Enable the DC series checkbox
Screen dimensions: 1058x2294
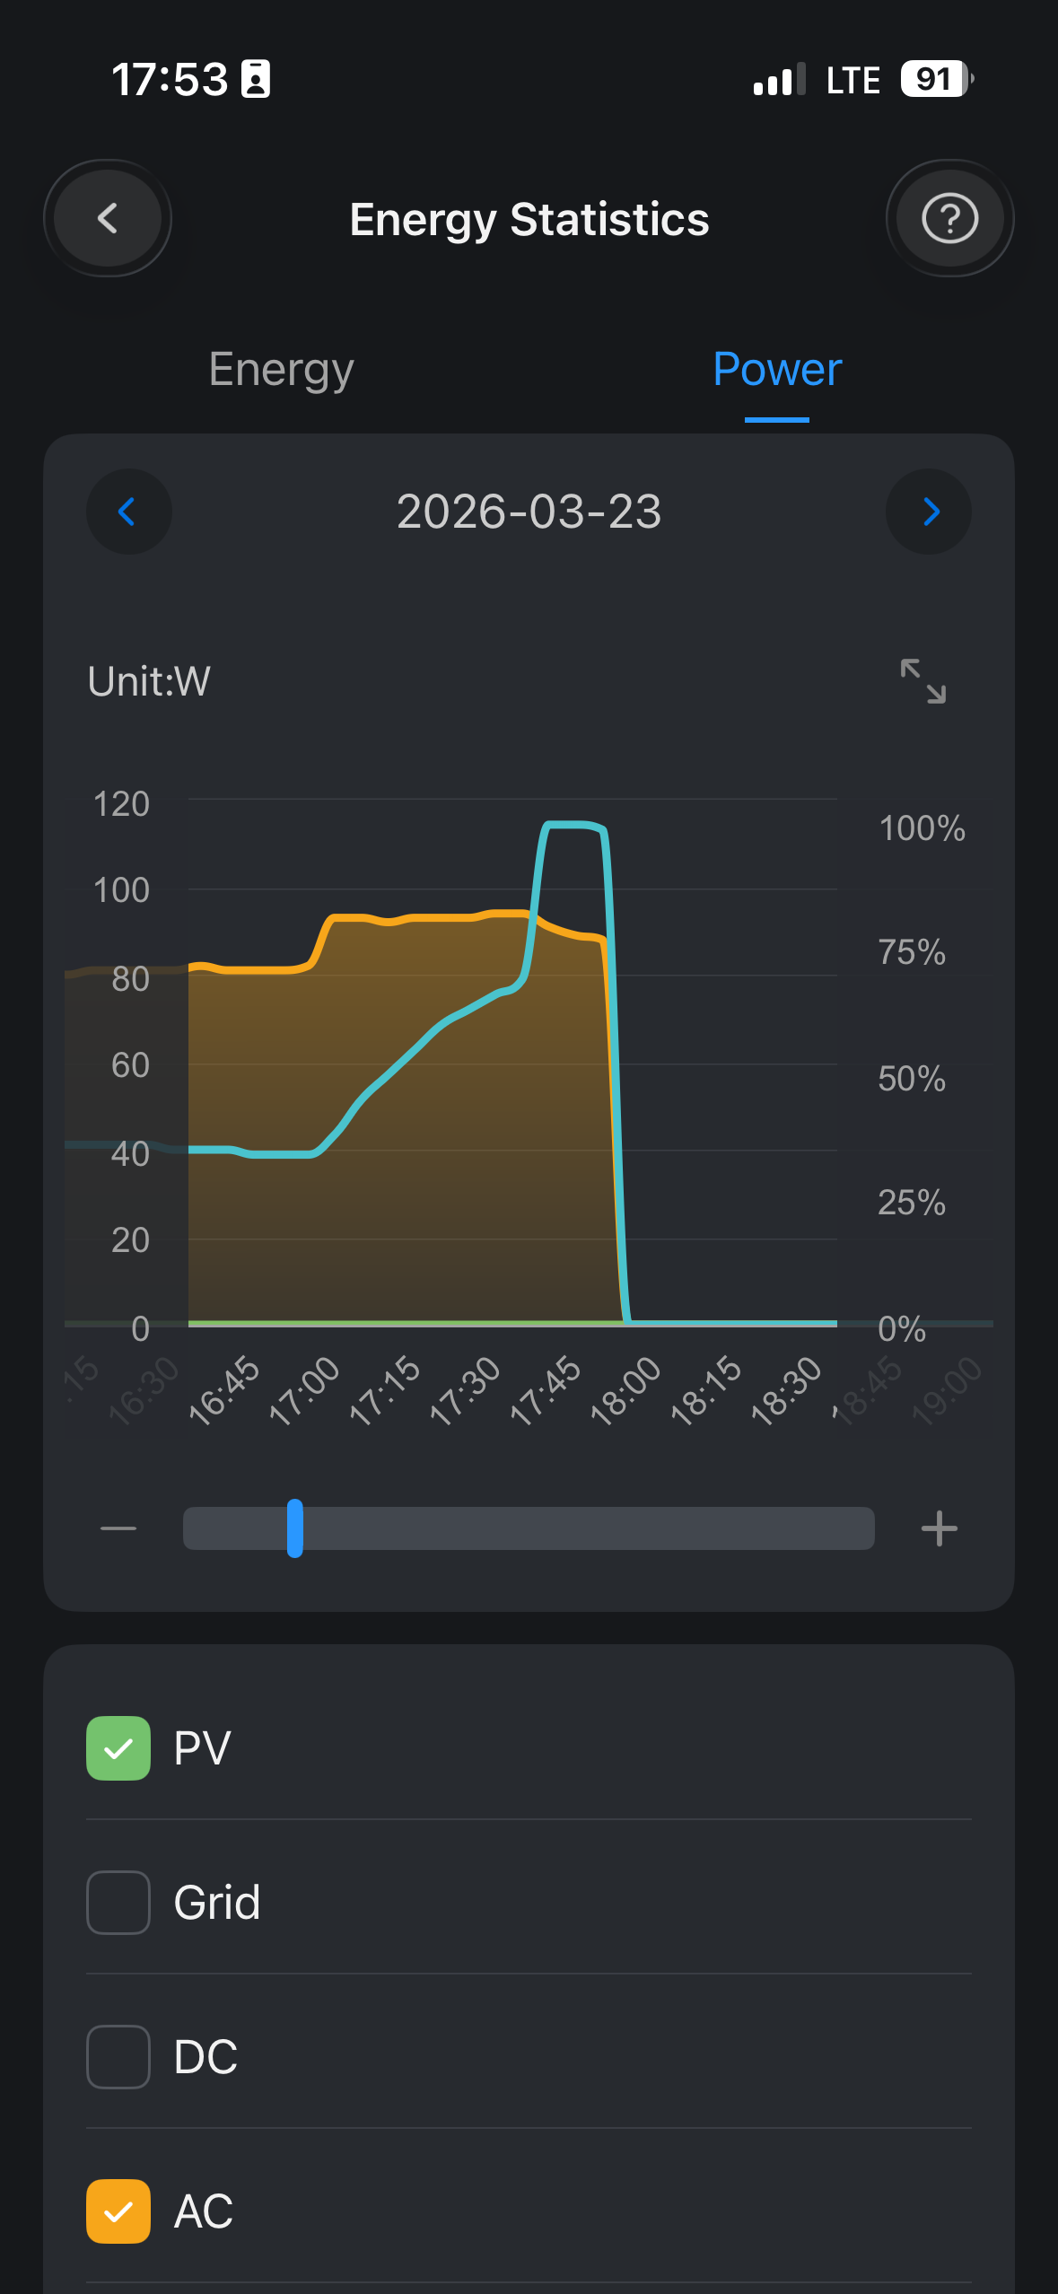coord(118,2056)
